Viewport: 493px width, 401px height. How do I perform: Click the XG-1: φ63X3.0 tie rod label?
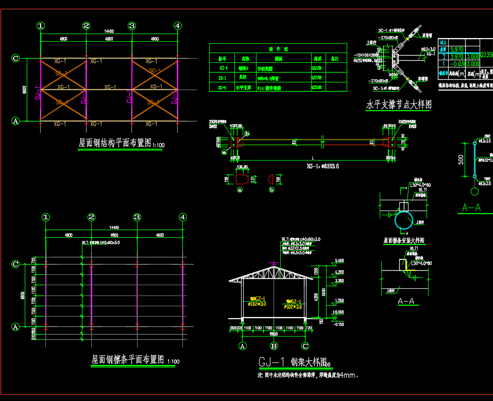tap(322, 166)
